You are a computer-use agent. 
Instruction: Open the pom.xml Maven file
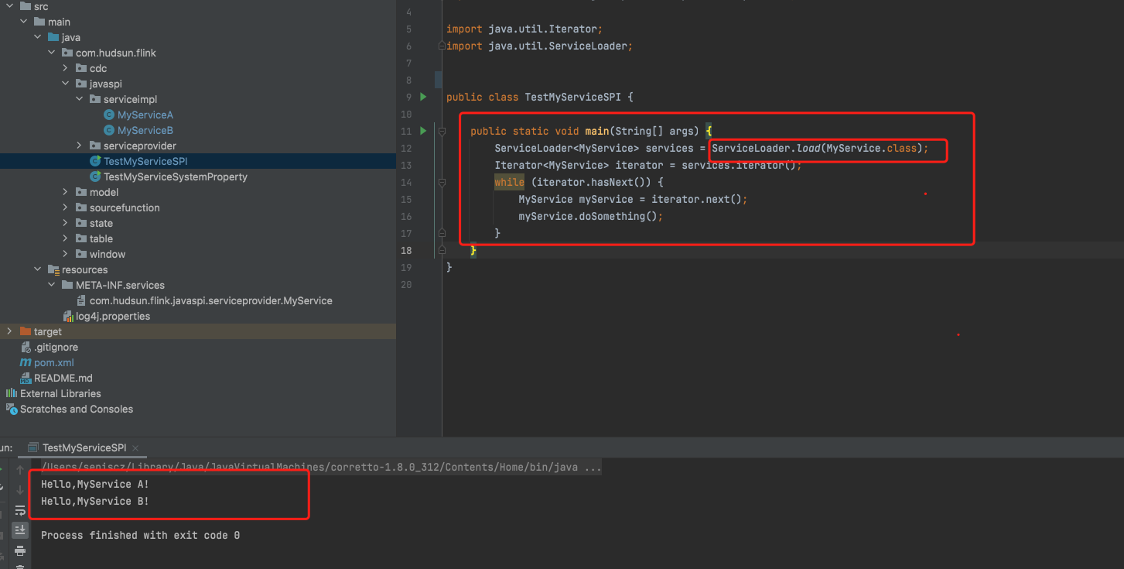(54, 362)
